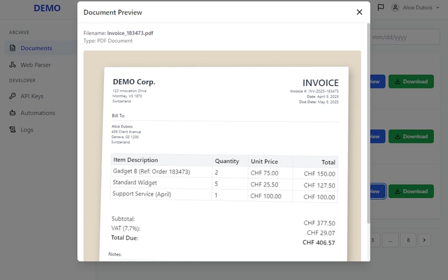Click the Invoice_183473.pdf filename text

point(130,33)
